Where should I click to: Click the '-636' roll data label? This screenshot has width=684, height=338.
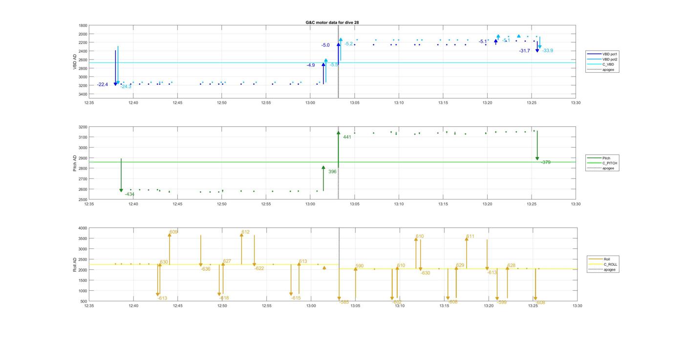pos(206,269)
